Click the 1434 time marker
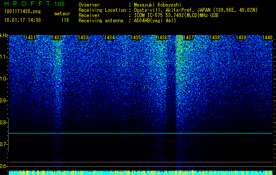 110,38
